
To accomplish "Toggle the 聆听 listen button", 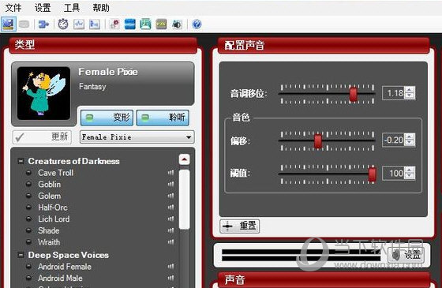I will click(x=163, y=118).
